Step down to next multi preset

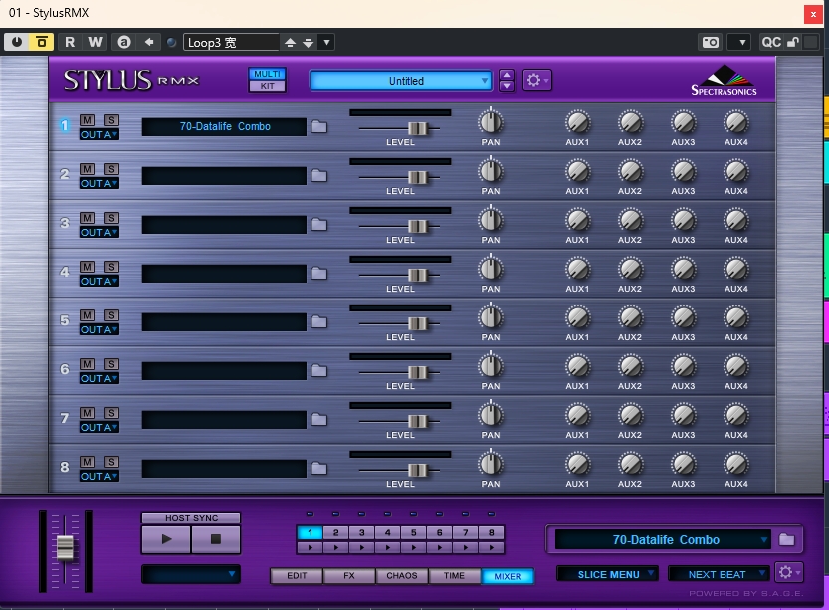click(506, 86)
